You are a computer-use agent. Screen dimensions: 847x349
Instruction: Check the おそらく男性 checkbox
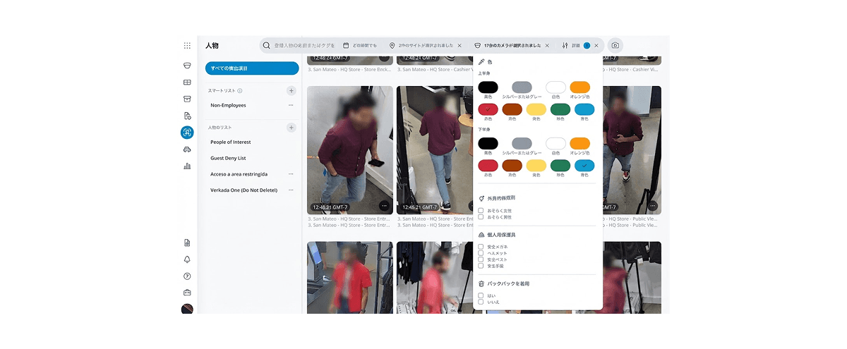pos(481,216)
